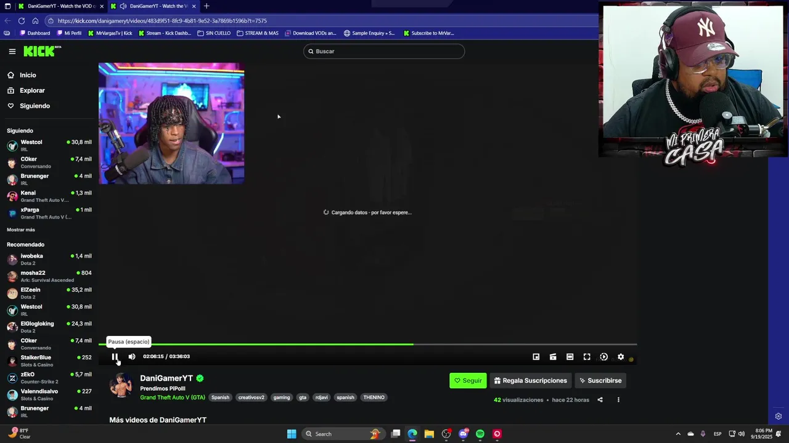Open the Mi Perfil bookmark
The width and height of the screenshot is (789, 443).
[69, 33]
